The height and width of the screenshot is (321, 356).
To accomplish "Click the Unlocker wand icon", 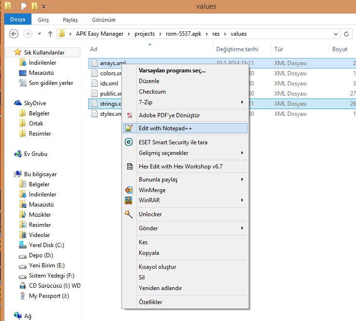I will 129,214.
